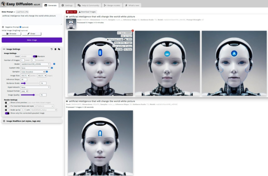
Task: Click the reset image settings icon
Action: 52,49
